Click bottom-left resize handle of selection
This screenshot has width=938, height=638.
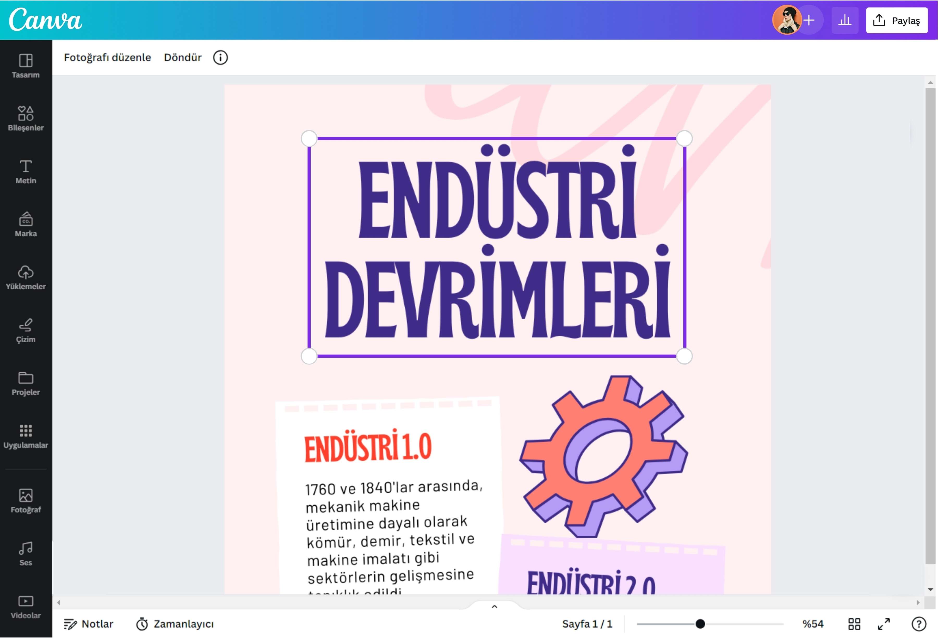pyautogui.click(x=309, y=356)
